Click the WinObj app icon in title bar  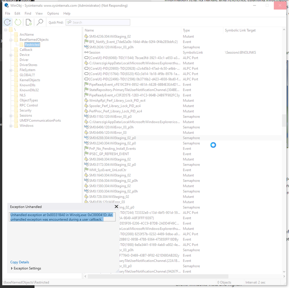click(6, 5)
